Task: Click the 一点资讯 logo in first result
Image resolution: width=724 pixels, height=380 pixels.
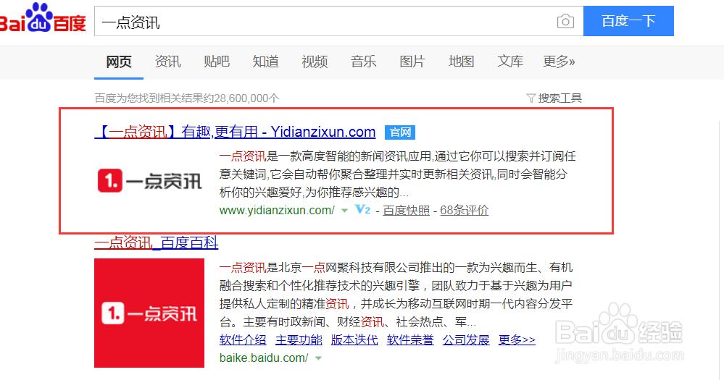Action: pos(149,180)
